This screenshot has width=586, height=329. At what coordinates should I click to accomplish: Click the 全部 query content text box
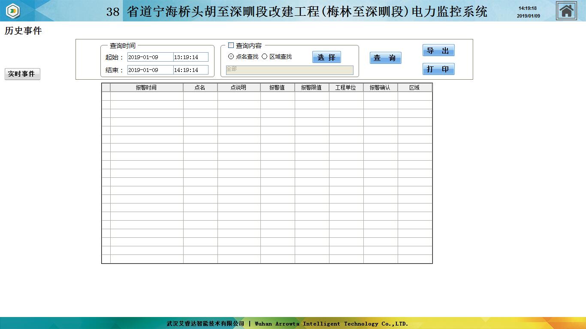290,70
